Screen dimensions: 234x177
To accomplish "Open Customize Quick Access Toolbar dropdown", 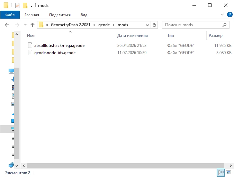I will point(31,6).
